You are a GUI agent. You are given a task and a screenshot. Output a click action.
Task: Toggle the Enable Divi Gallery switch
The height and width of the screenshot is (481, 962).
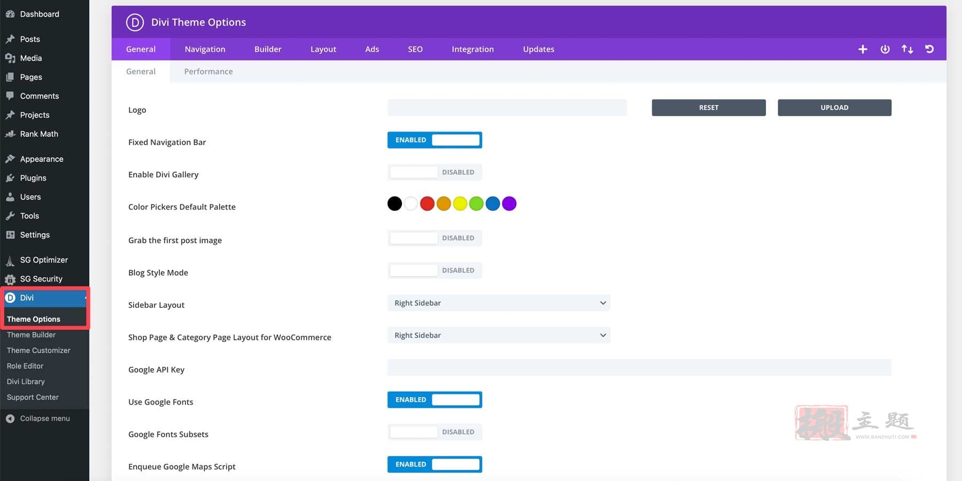[435, 172]
